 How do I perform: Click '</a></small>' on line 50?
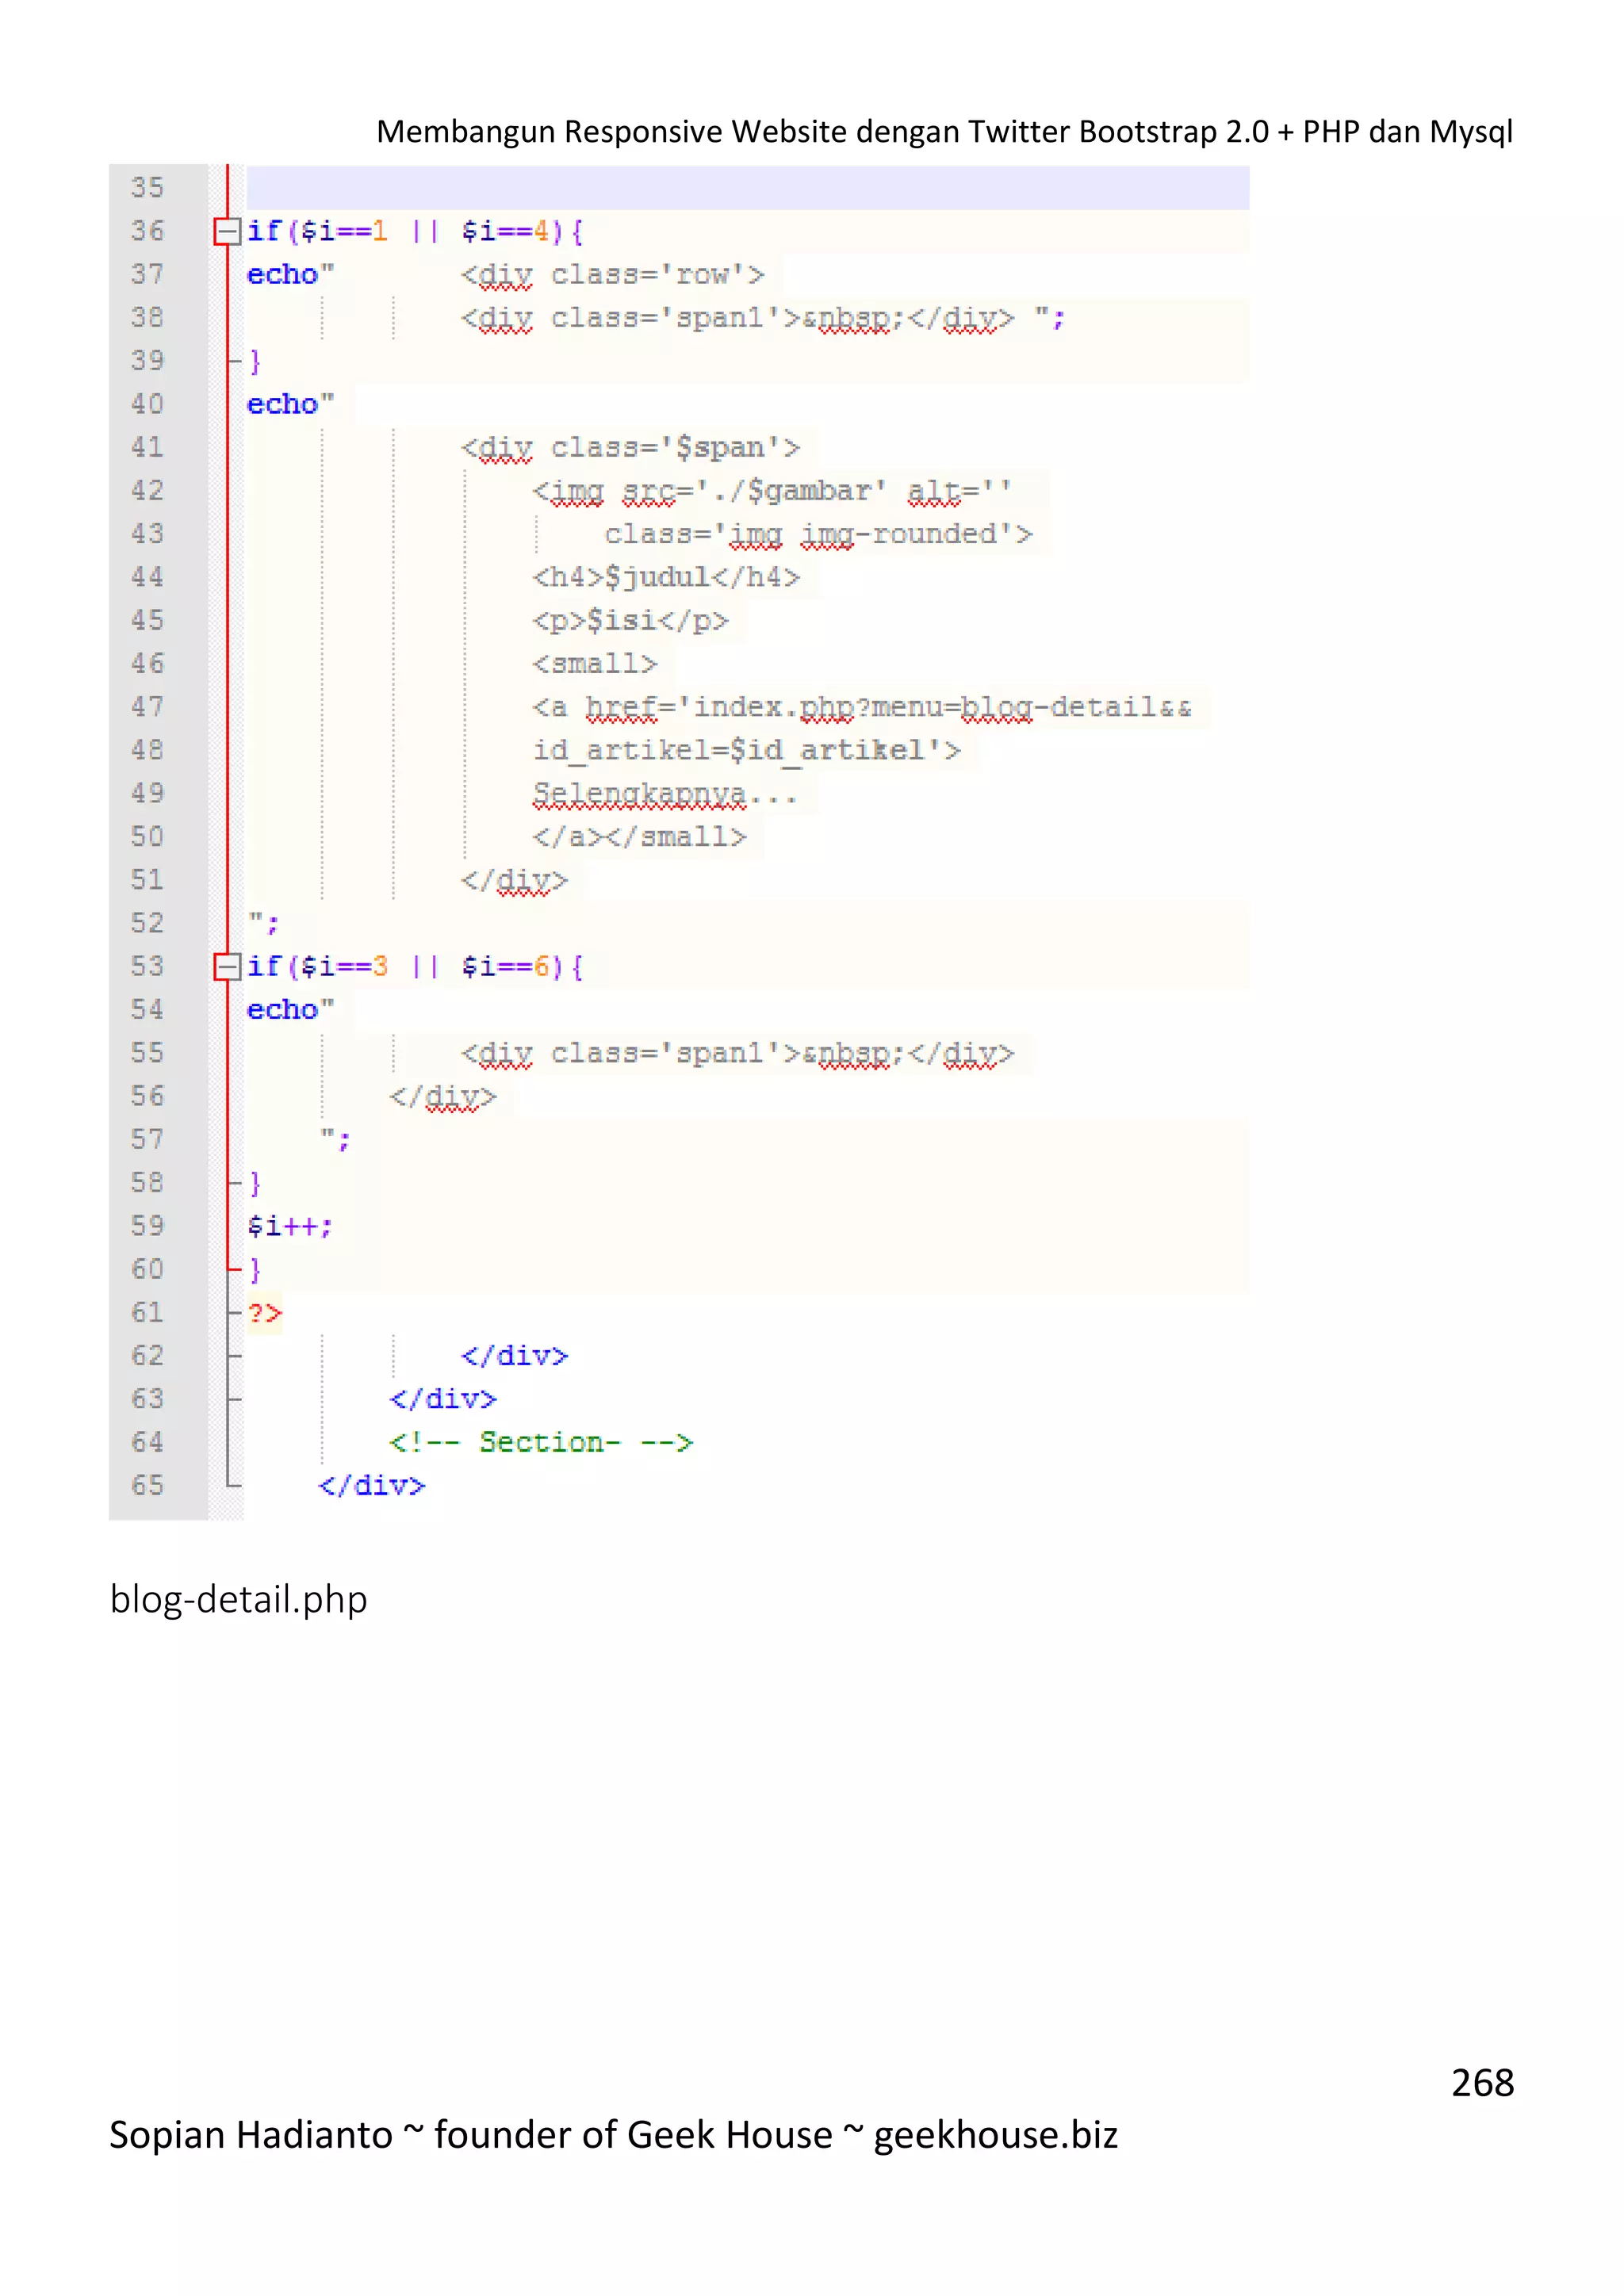point(639,837)
